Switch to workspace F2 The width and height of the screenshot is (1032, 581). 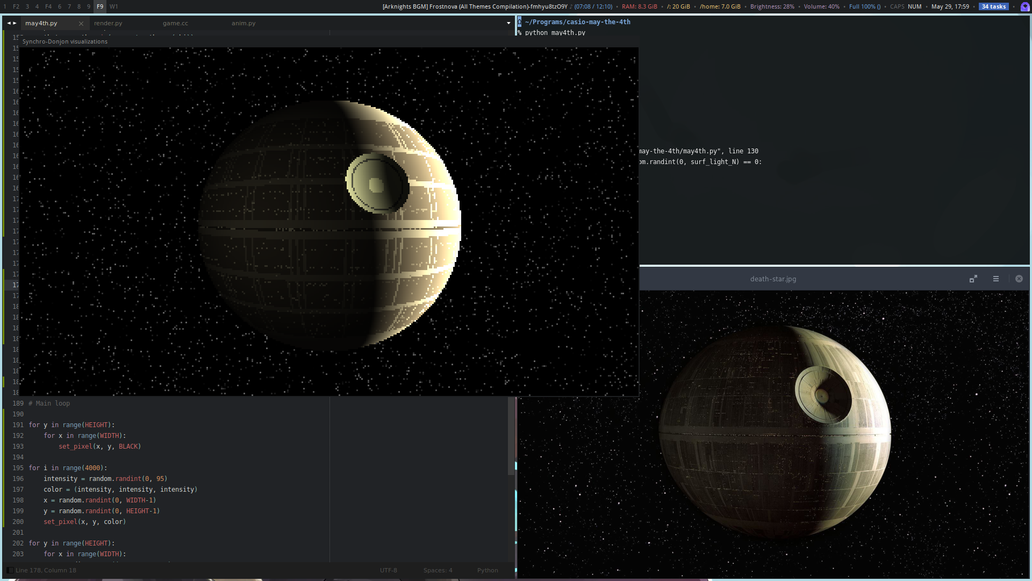point(16,6)
